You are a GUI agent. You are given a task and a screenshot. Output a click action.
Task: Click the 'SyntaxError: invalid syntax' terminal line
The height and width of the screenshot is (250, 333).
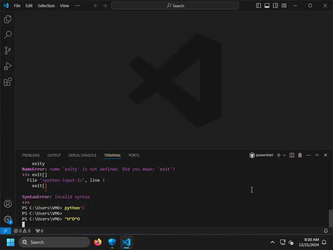(56, 197)
